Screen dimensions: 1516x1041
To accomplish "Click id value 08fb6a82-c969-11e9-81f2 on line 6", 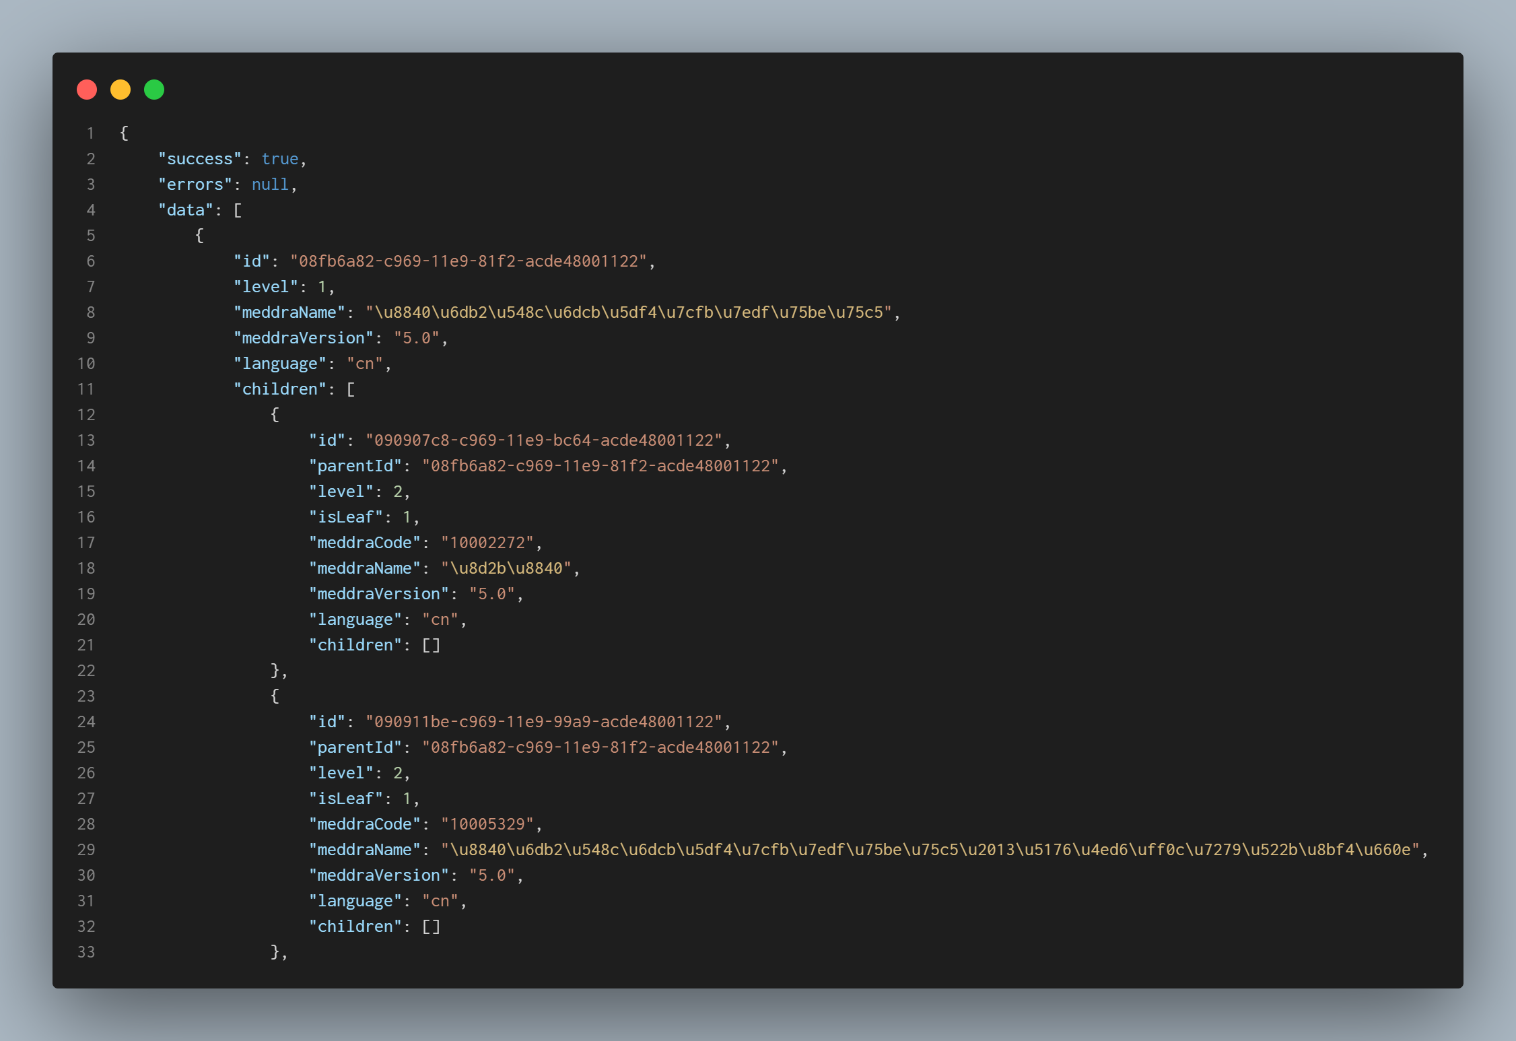I will [469, 261].
